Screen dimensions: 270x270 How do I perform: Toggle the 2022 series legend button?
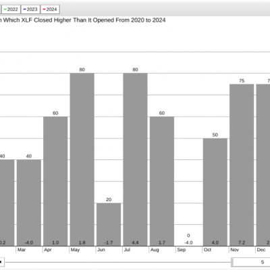11,9
